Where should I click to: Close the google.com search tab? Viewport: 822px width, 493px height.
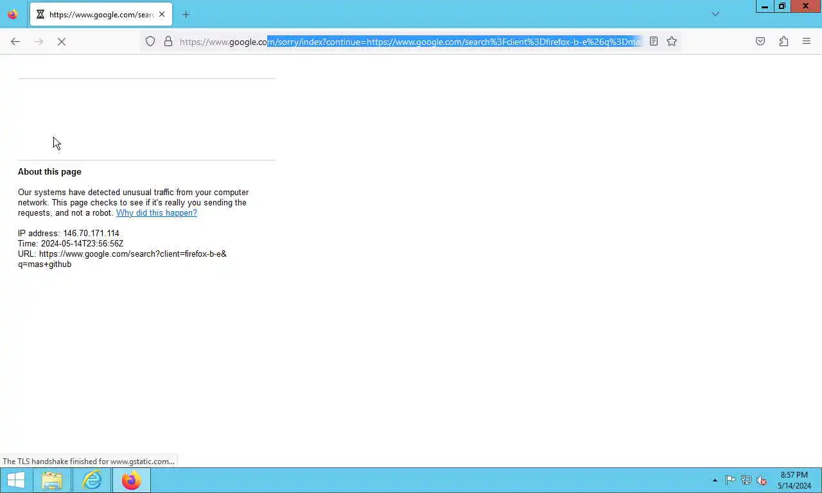click(x=162, y=14)
